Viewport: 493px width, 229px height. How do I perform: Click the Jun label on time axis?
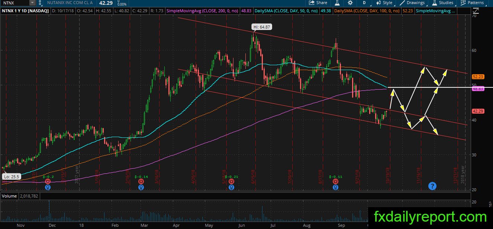coord(242,225)
